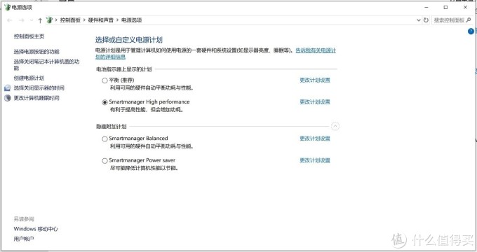The image size is (477, 252).
Task: Minimize the 电源选项 window
Action: coord(426,7)
